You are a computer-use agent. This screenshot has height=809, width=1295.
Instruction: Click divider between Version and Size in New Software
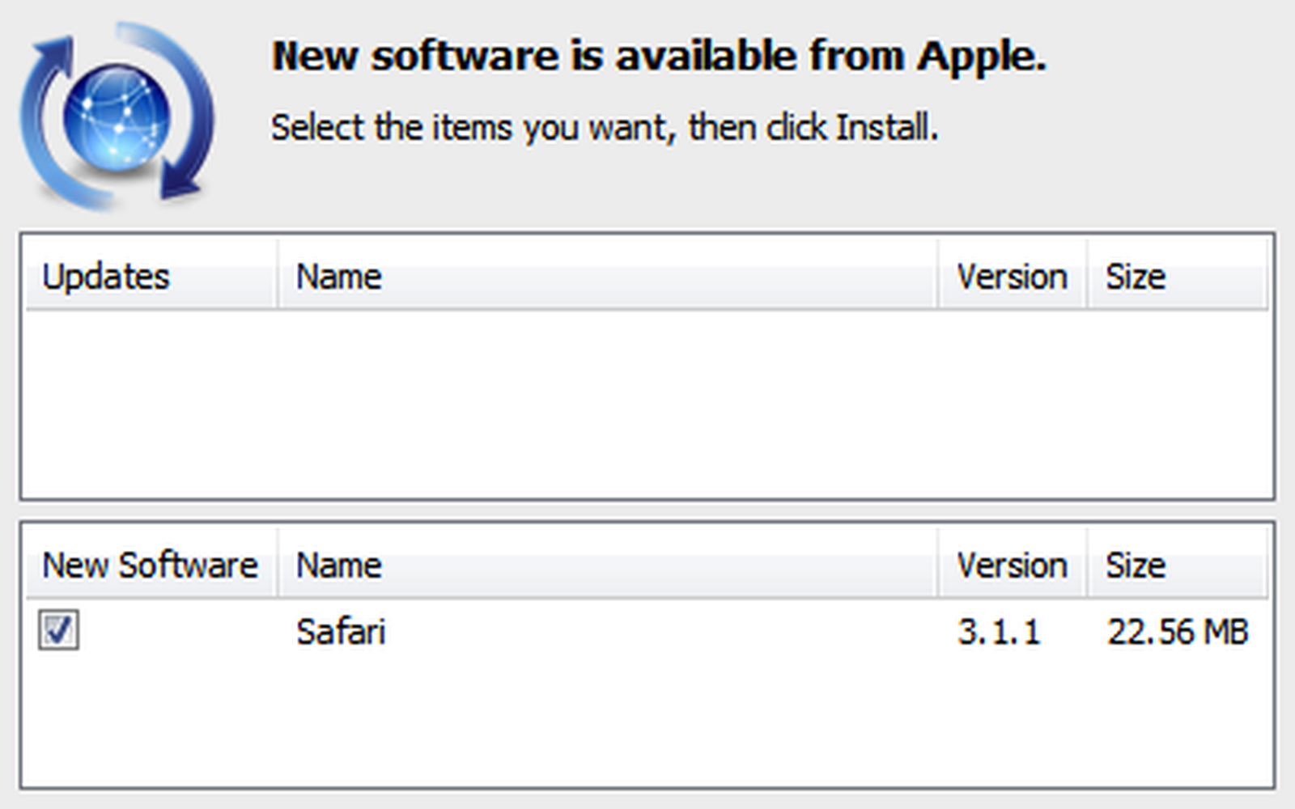coord(1087,564)
